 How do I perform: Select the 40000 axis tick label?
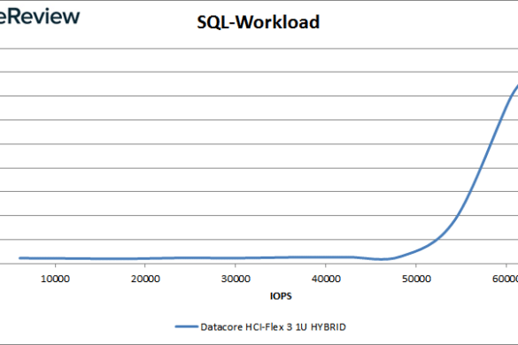tap(326, 279)
